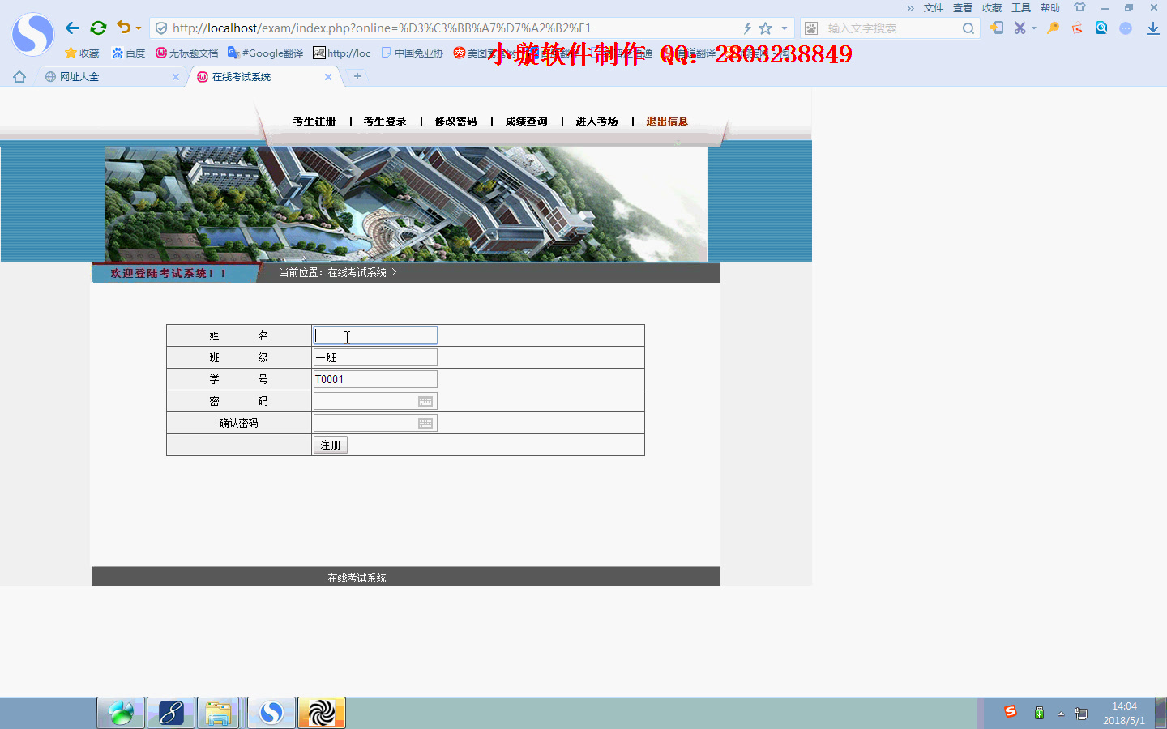Image resolution: width=1167 pixels, height=729 pixels.
Task: Click the Sogou browser taskbar icon
Action: coord(271,713)
